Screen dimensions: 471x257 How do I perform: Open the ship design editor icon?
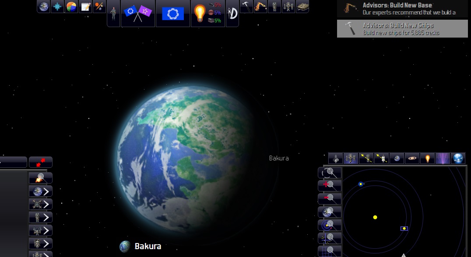[232, 13]
